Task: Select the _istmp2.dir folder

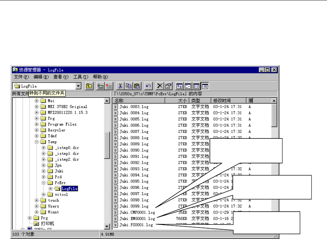Action: coord(67,159)
